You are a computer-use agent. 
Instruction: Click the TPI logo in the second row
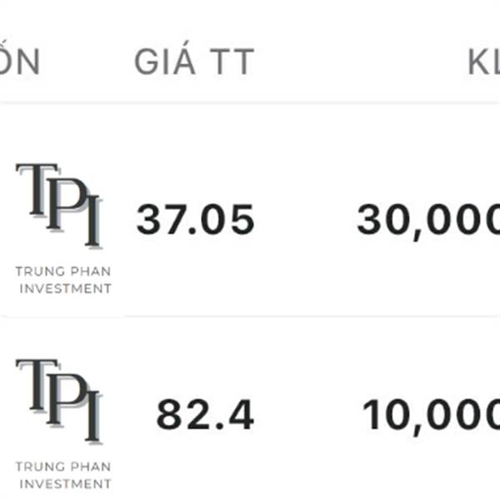(x=63, y=424)
